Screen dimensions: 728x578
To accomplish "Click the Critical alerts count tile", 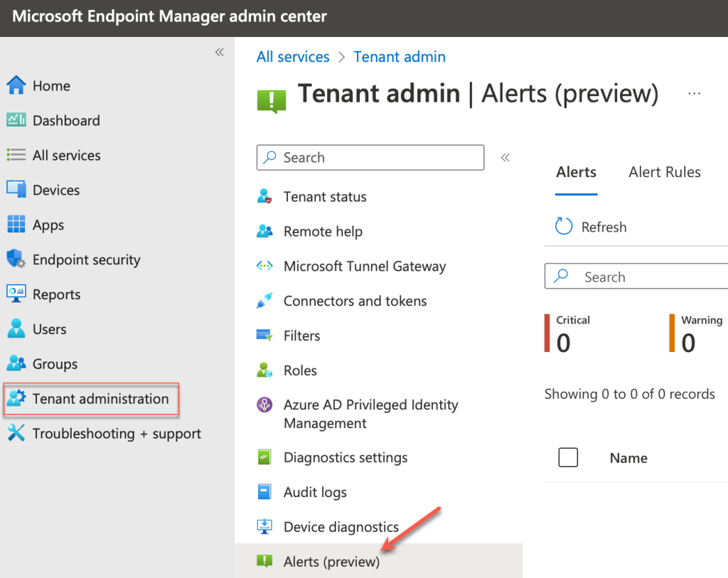I will (569, 333).
